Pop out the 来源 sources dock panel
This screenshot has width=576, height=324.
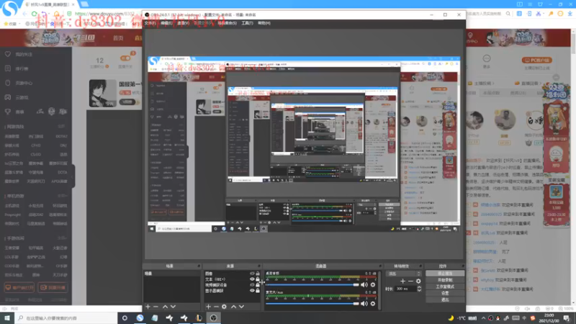point(259,266)
